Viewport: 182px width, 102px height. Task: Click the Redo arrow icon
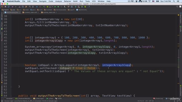click(x=16, y=7)
